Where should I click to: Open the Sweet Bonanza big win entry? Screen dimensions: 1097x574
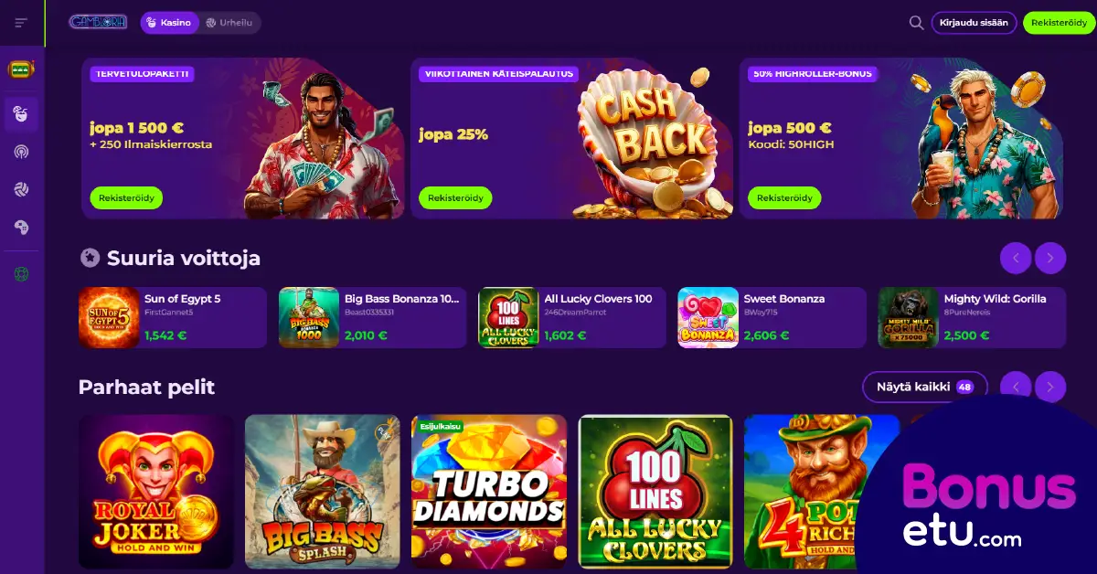772,317
